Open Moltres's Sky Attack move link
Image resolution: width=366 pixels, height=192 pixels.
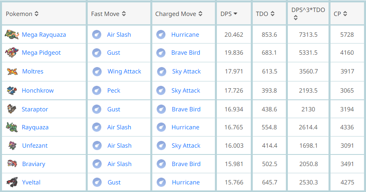point(186,71)
